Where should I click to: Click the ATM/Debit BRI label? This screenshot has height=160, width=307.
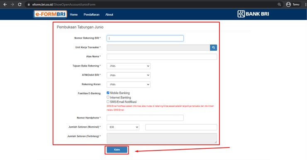click(x=91, y=75)
